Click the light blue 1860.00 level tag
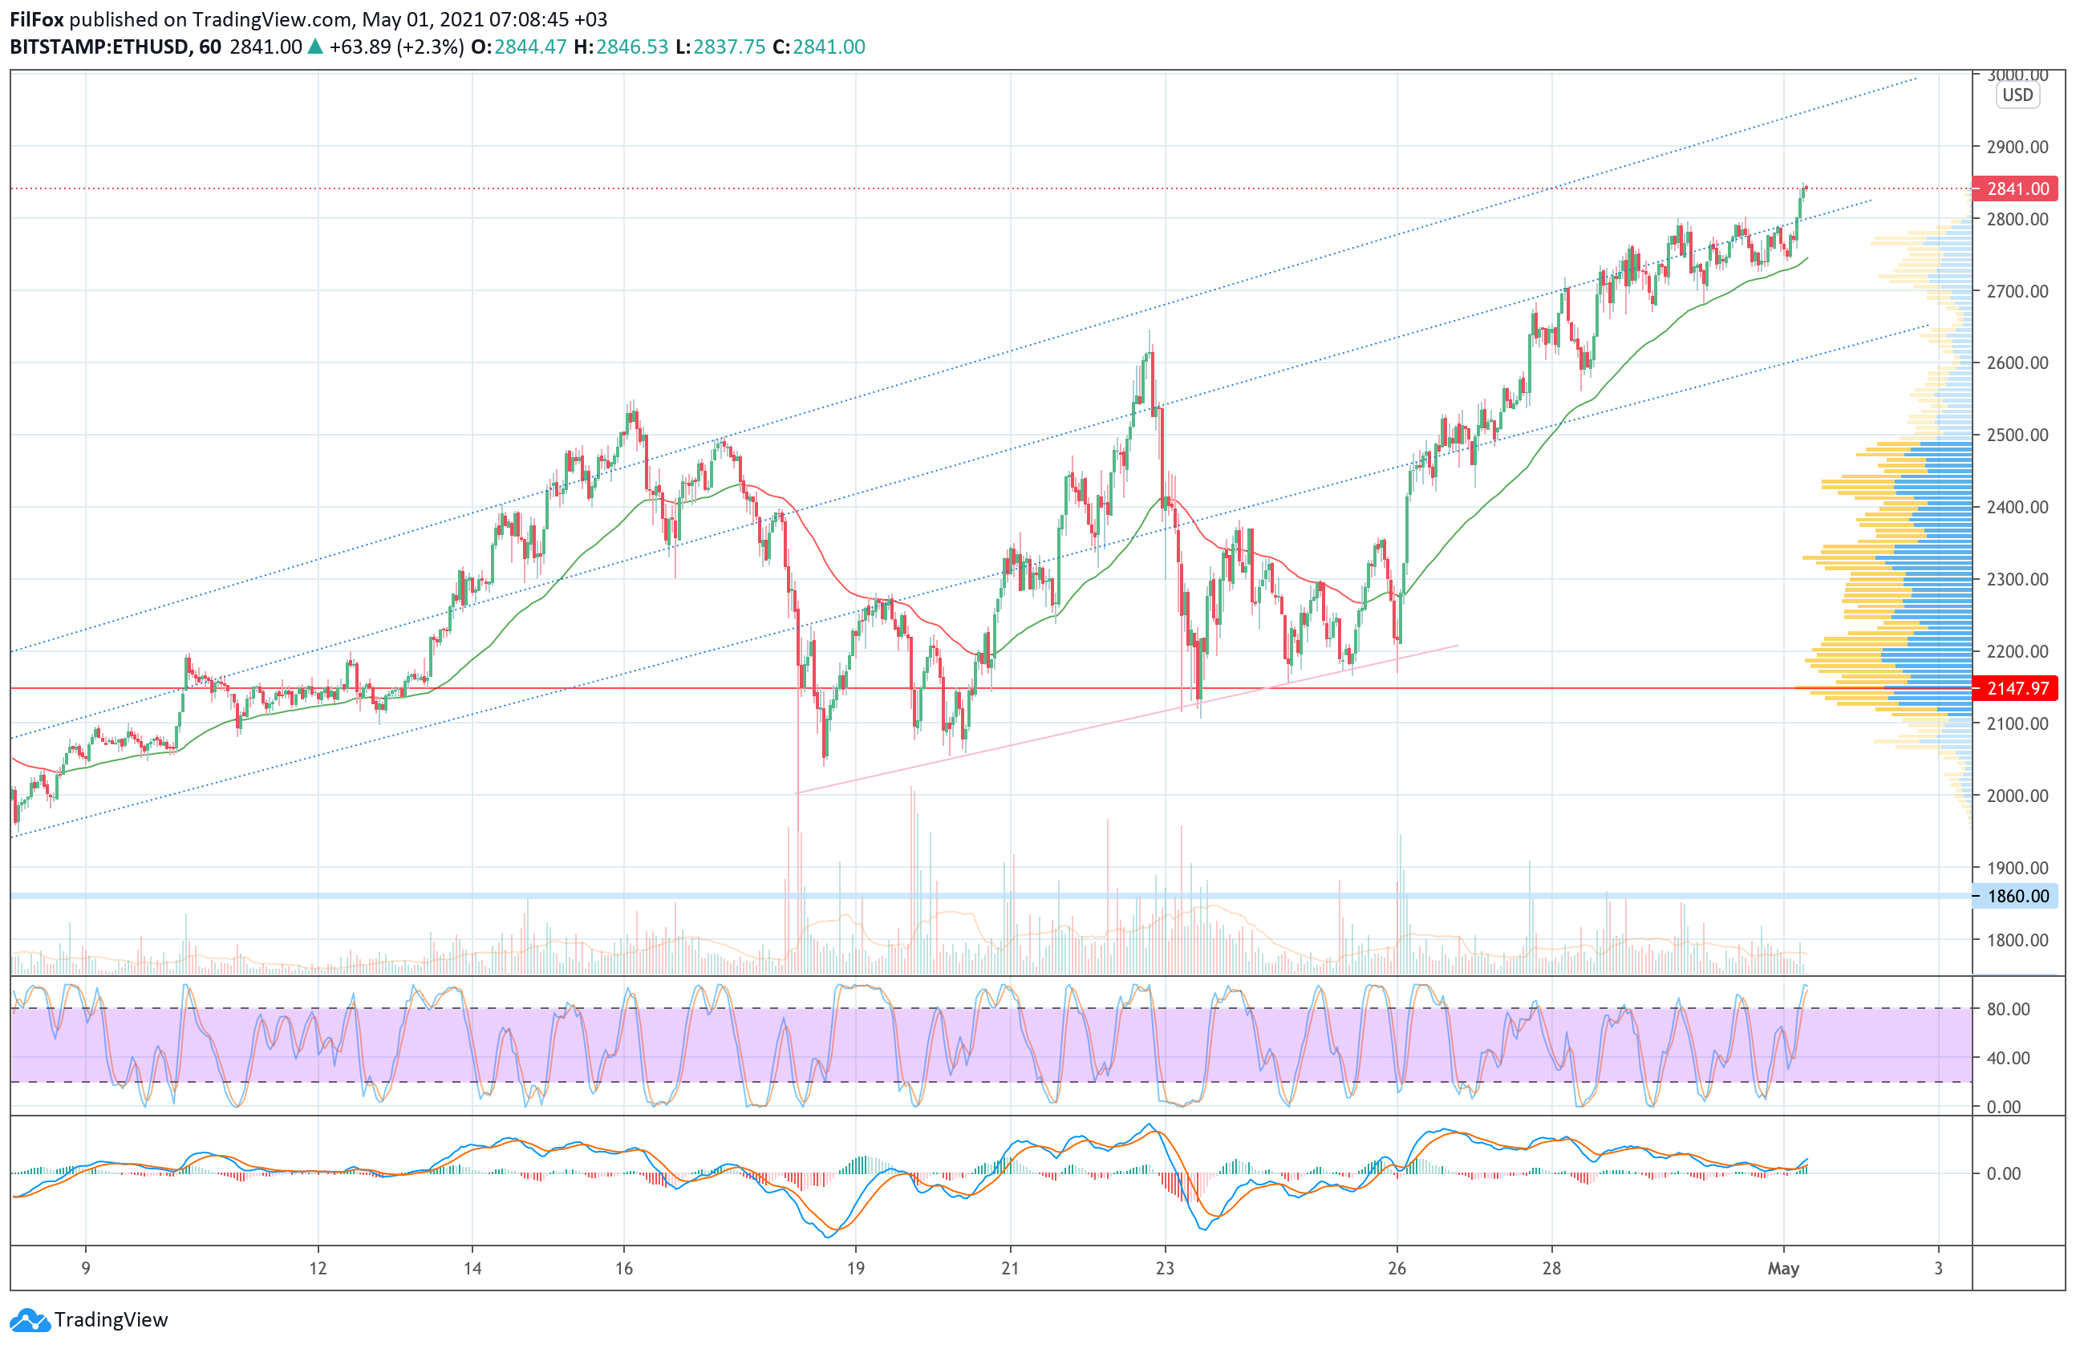2076x1349 pixels. click(x=2017, y=896)
